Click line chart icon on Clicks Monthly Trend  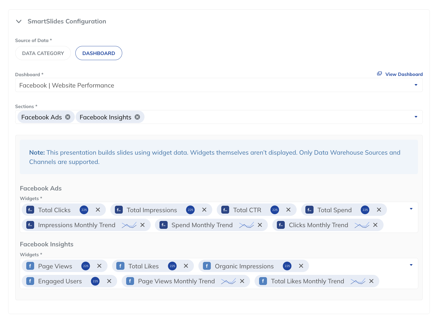(362, 225)
